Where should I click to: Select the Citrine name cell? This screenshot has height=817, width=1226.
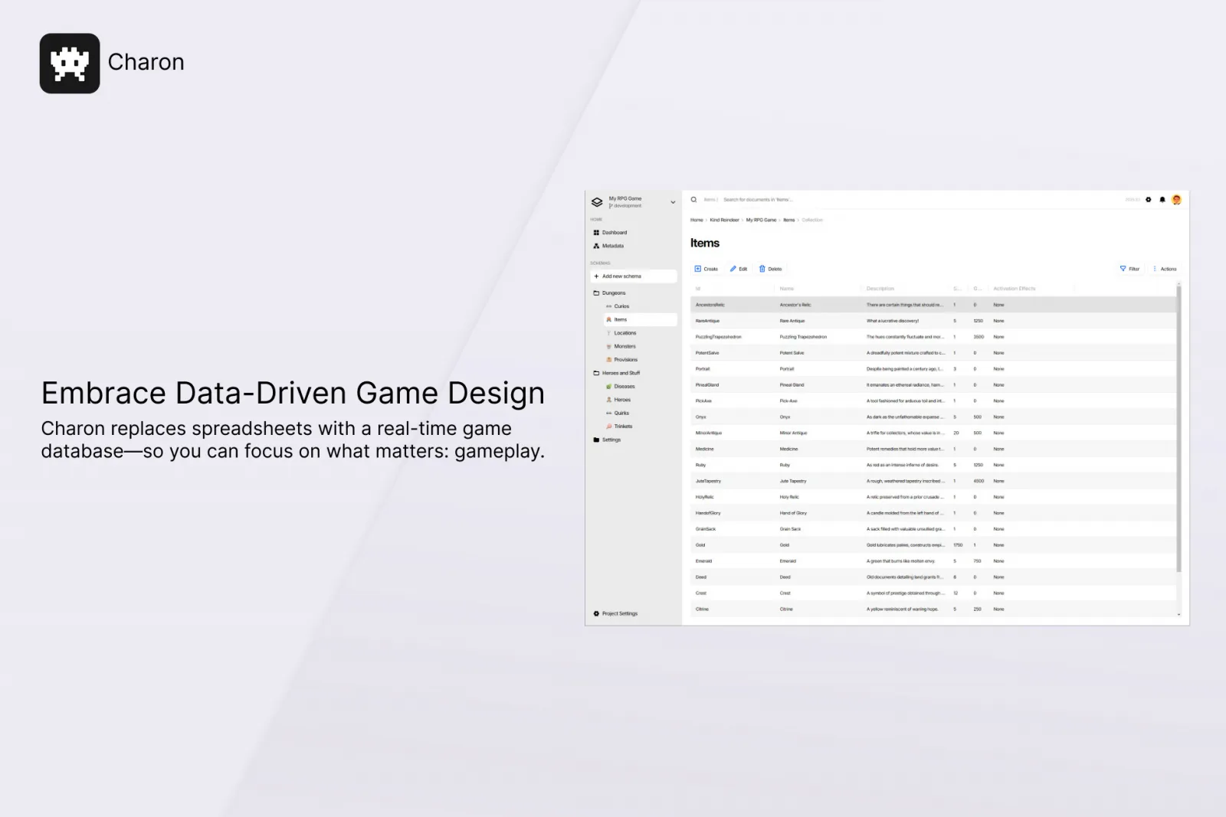coord(786,609)
